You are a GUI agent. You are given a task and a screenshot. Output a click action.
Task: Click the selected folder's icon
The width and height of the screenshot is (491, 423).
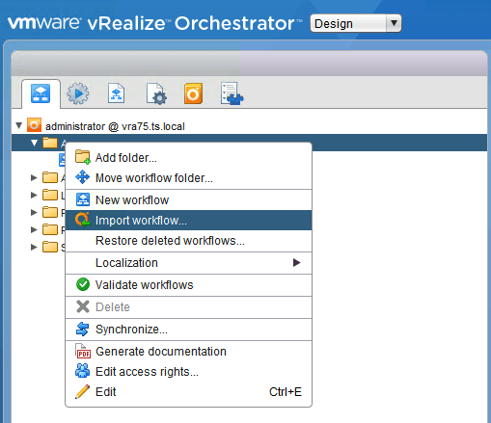(x=50, y=143)
